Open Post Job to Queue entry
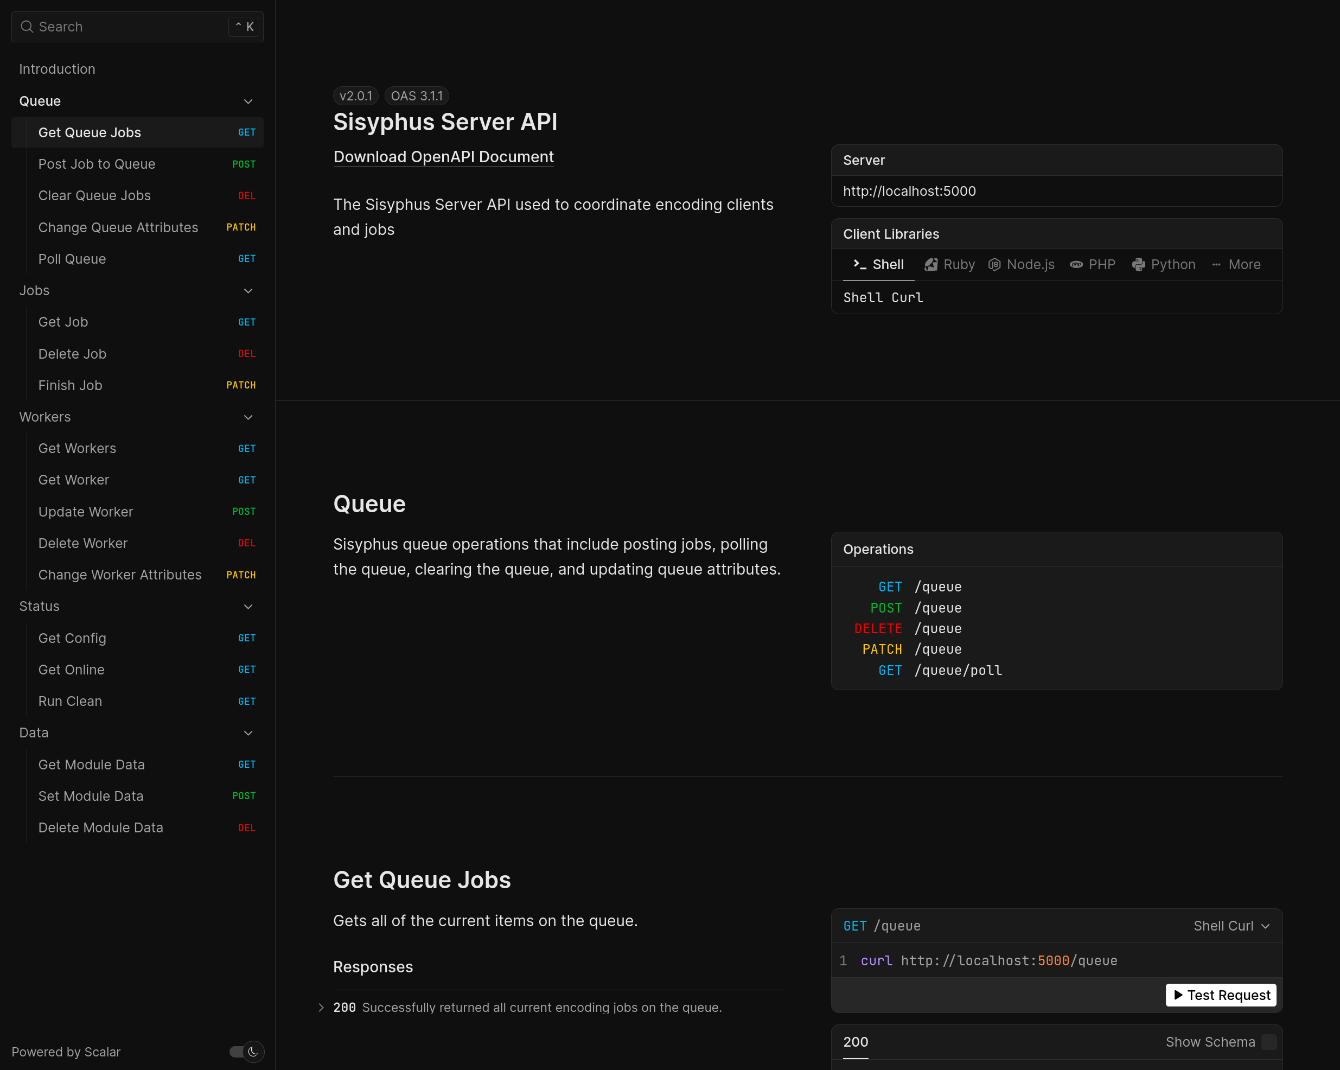 (x=97, y=164)
